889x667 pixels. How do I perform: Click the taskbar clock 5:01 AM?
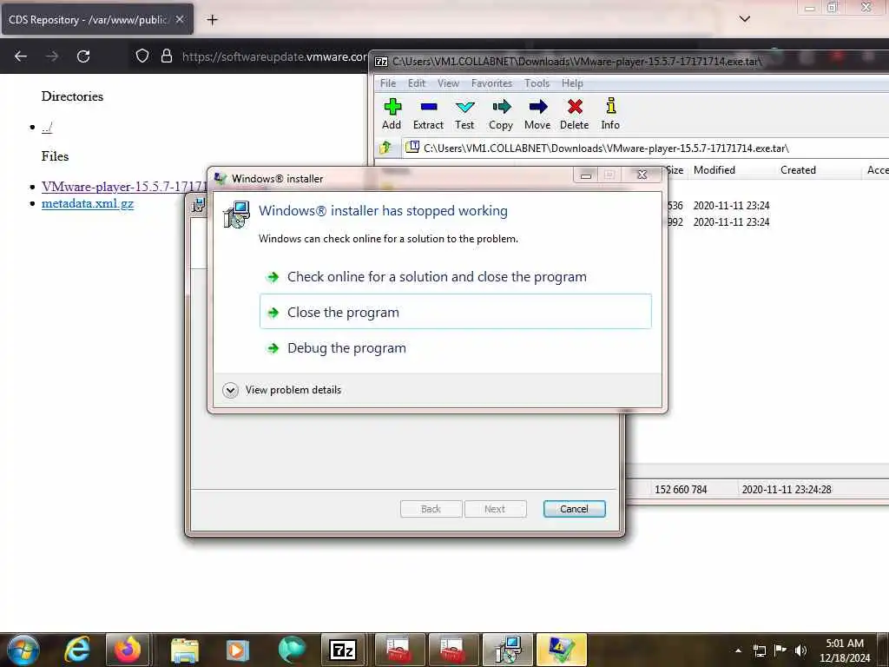[x=845, y=650]
